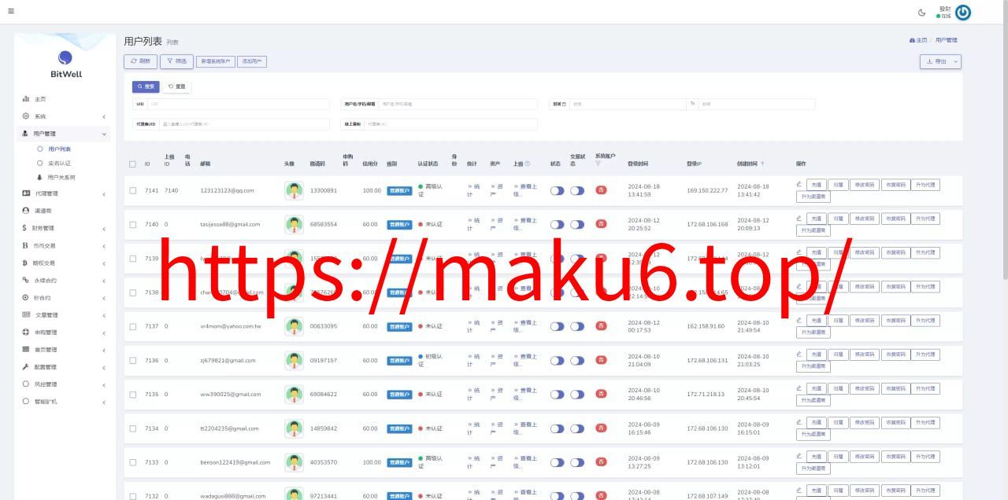Click the 普通账户 badge of user 7136
This screenshot has height=500, width=1008.
point(399,360)
